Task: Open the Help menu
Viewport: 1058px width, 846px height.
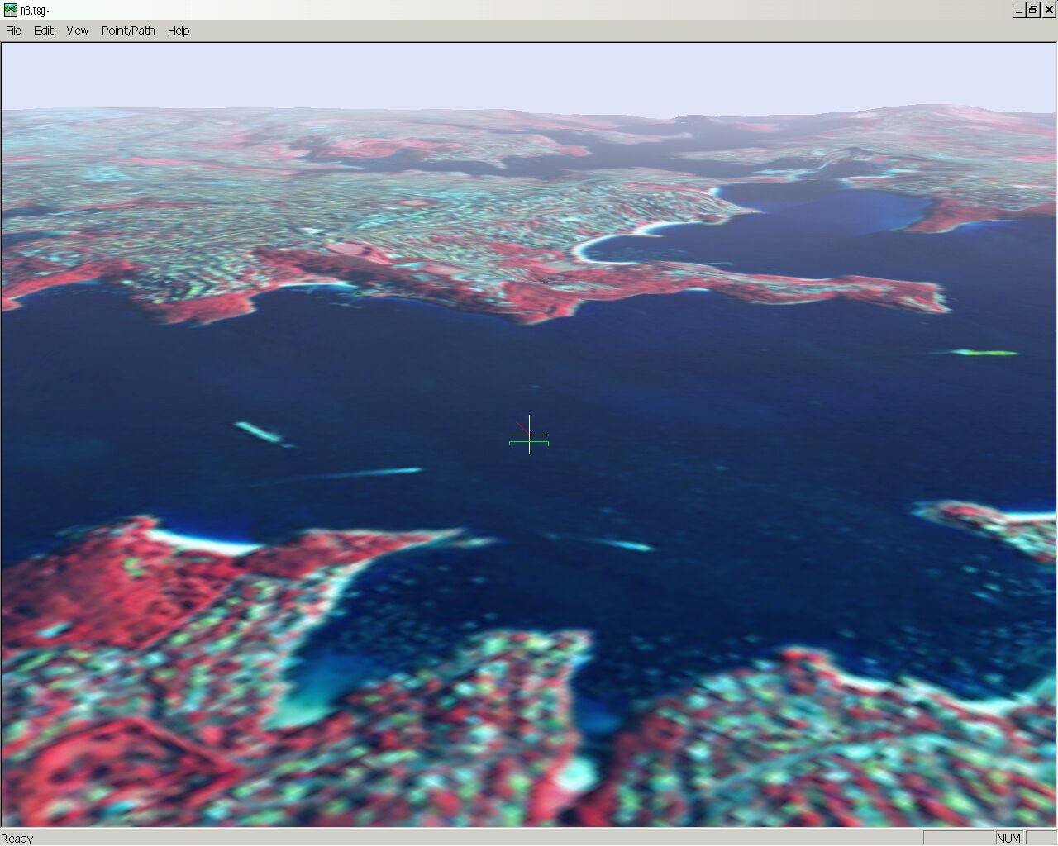Action: coord(179,31)
